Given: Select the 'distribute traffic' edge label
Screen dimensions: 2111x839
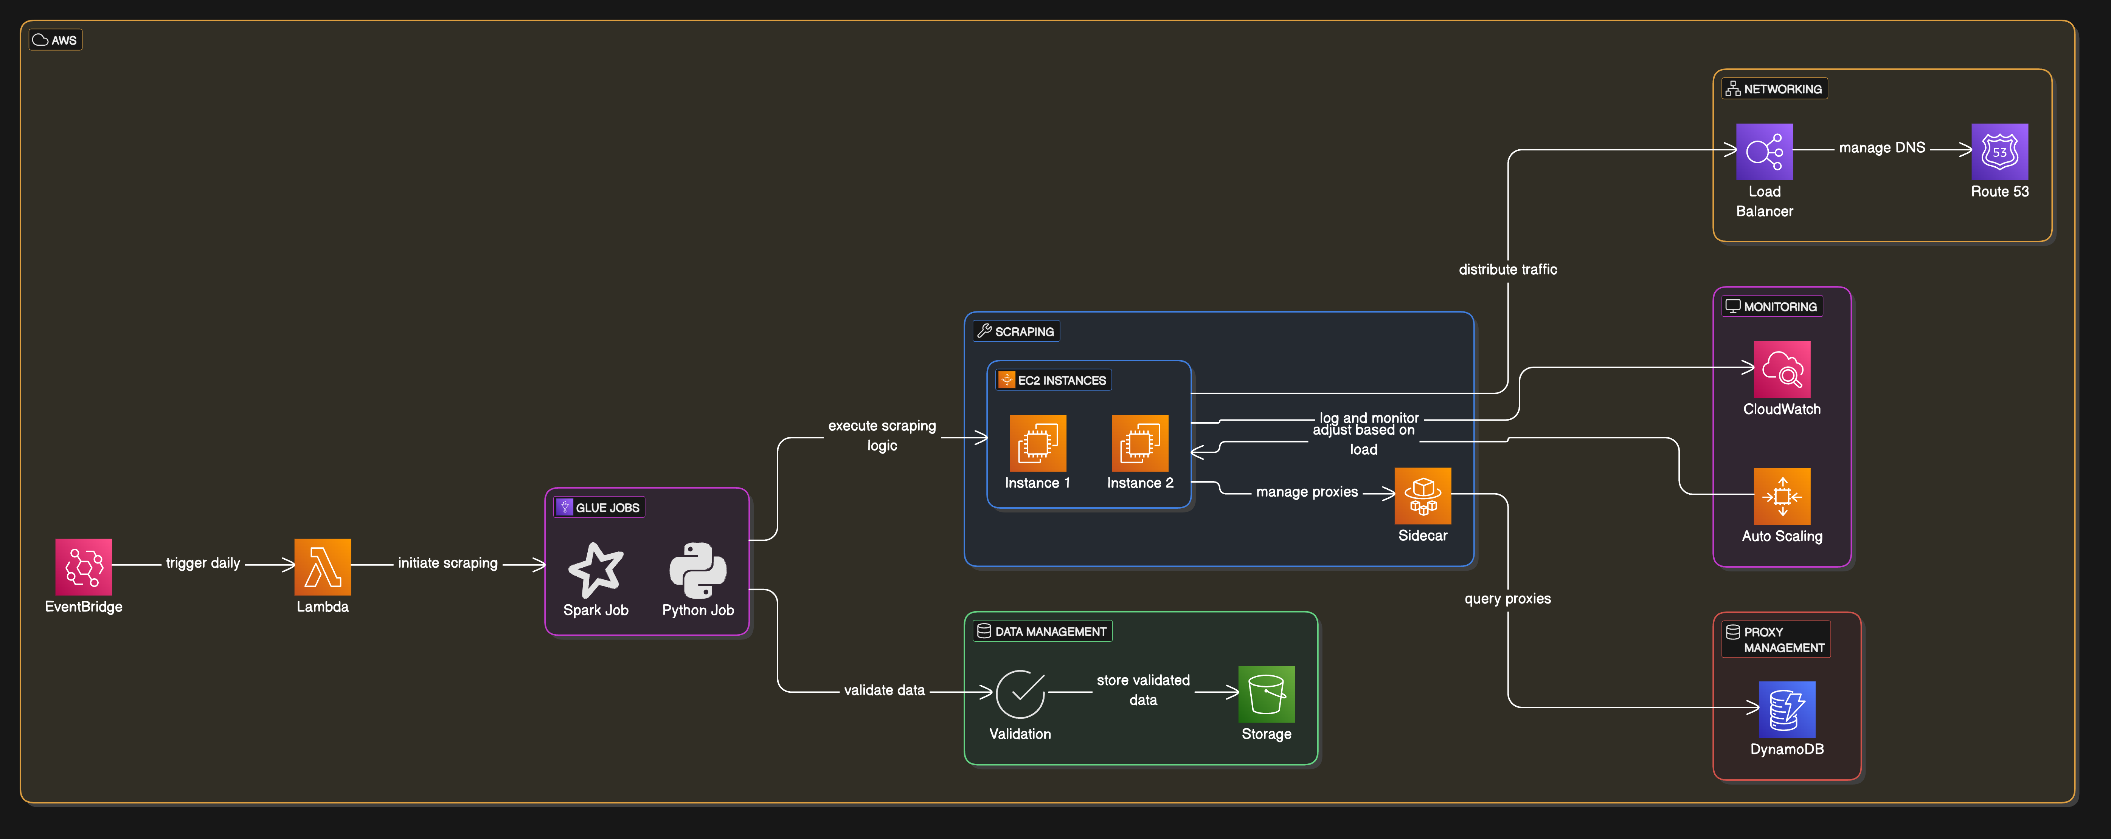Looking at the screenshot, I should pos(1508,269).
